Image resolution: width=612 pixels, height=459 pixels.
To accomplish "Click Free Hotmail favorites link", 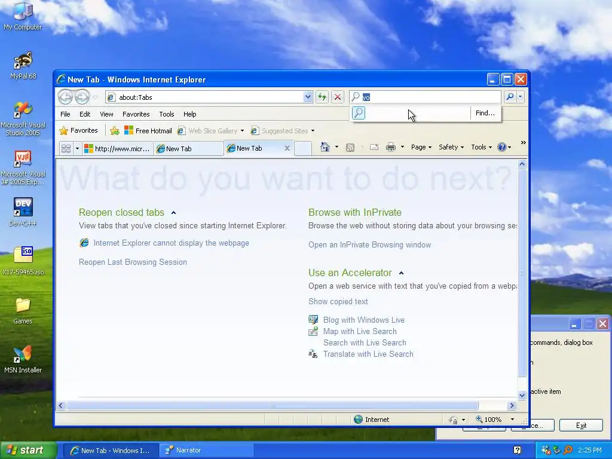I will point(148,131).
